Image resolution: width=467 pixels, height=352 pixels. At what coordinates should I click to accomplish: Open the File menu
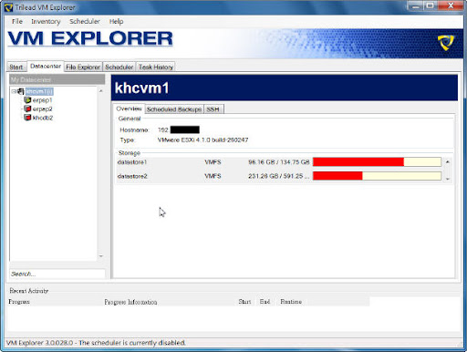[x=17, y=22]
